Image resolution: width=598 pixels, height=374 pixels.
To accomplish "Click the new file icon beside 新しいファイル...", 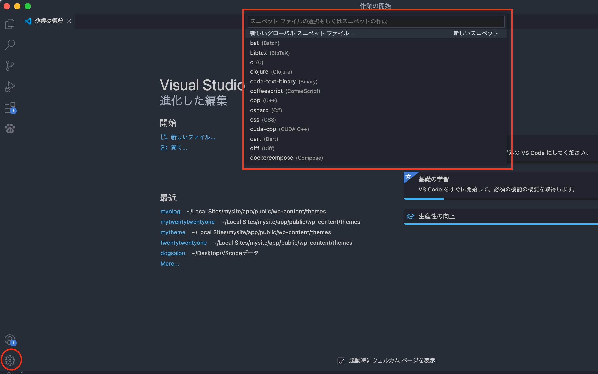I will click(x=164, y=137).
